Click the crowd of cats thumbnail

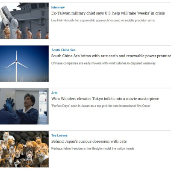24,149
